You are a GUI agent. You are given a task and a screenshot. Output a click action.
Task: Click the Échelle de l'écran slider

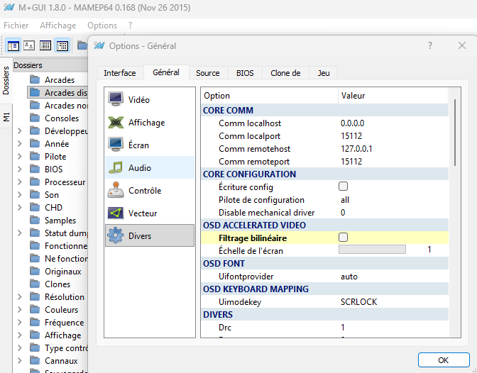(x=372, y=250)
